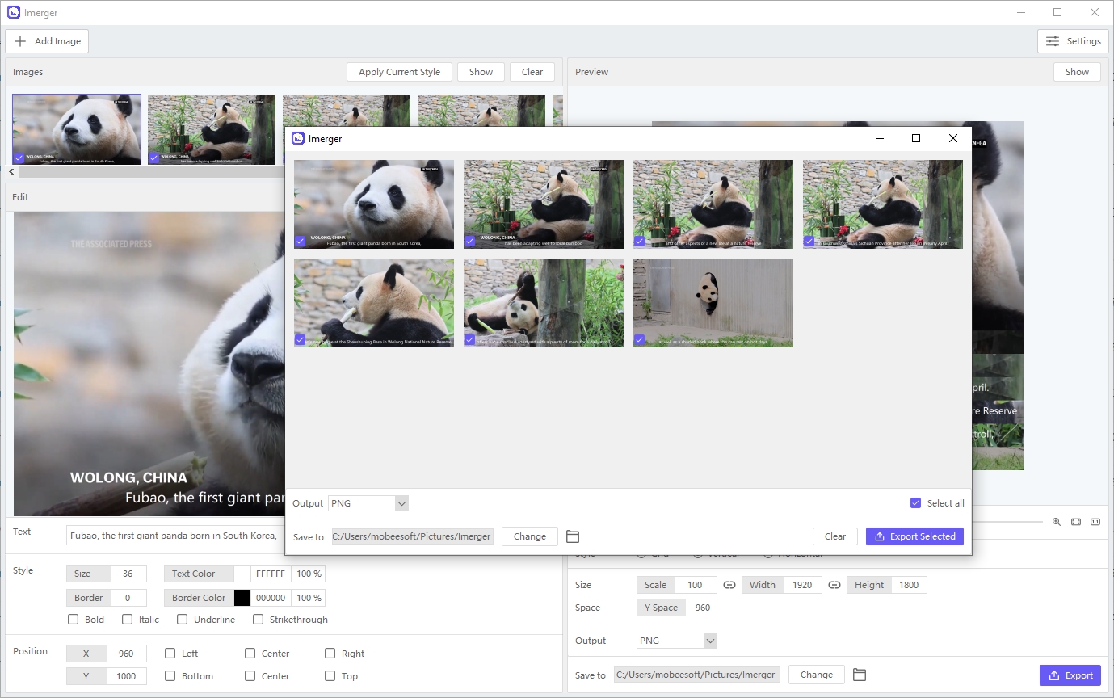This screenshot has width=1114, height=698.
Task: Click Clear in the export dialog
Action: (x=835, y=536)
